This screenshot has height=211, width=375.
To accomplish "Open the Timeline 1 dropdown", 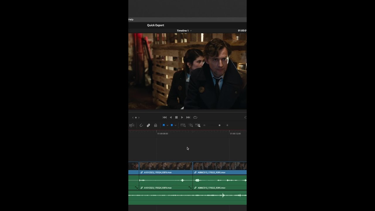I will tap(184, 30).
